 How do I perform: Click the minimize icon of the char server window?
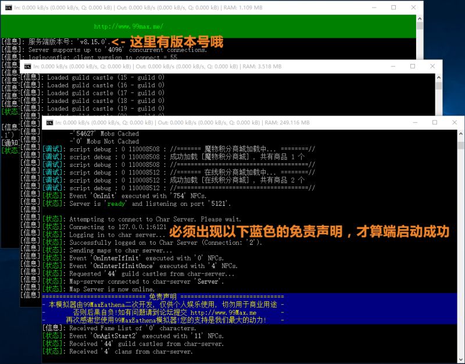pos(393,66)
